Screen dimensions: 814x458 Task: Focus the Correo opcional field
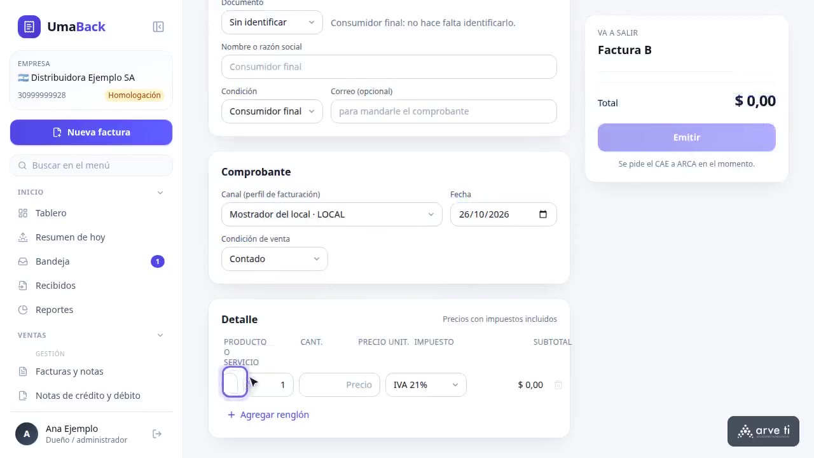click(x=444, y=111)
